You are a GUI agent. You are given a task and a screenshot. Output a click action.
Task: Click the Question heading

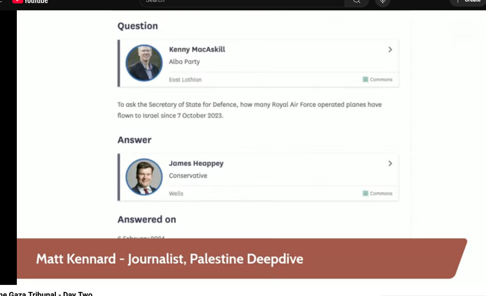pos(138,26)
